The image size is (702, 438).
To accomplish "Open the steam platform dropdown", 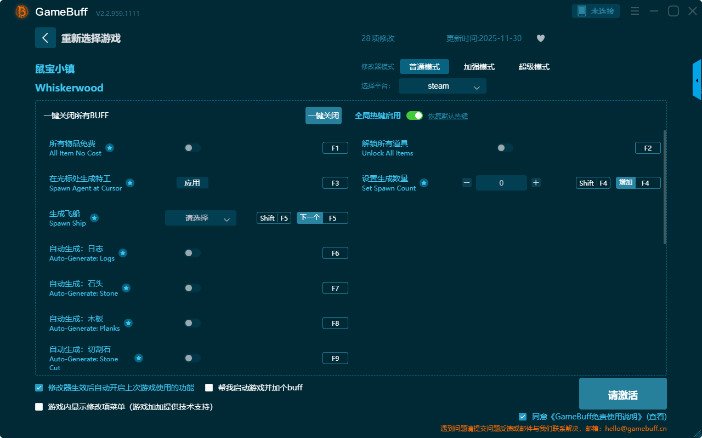I will pos(442,86).
